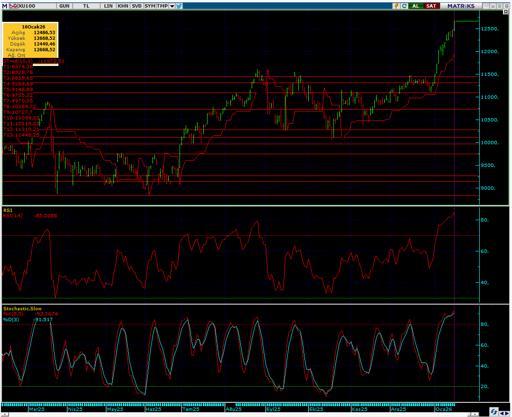This screenshot has height=417, width=512.
Task: Click the RSI(14) indicator label
Action: coord(13,215)
